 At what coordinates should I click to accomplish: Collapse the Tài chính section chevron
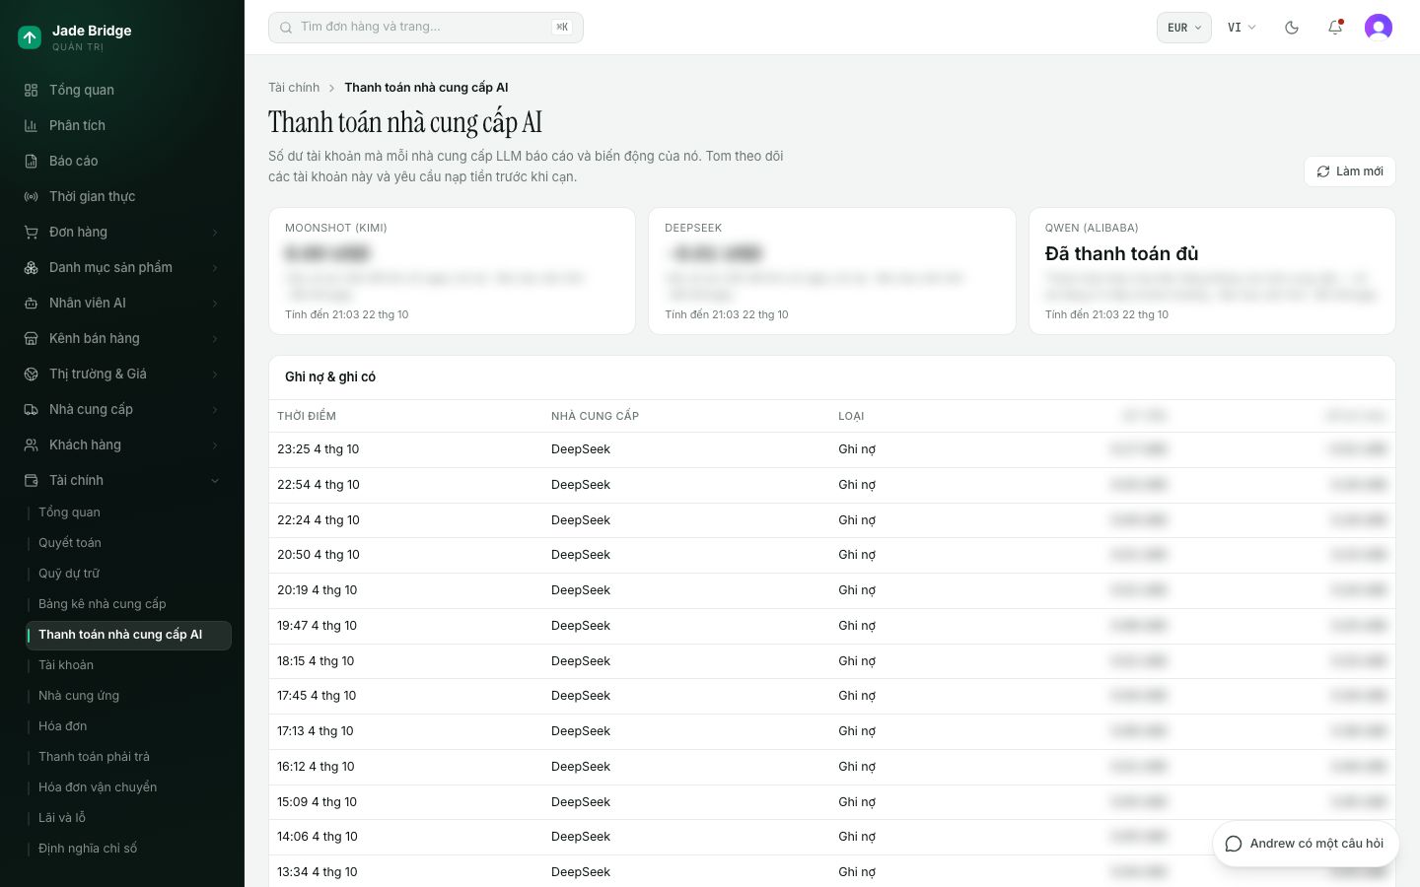click(x=215, y=481)
